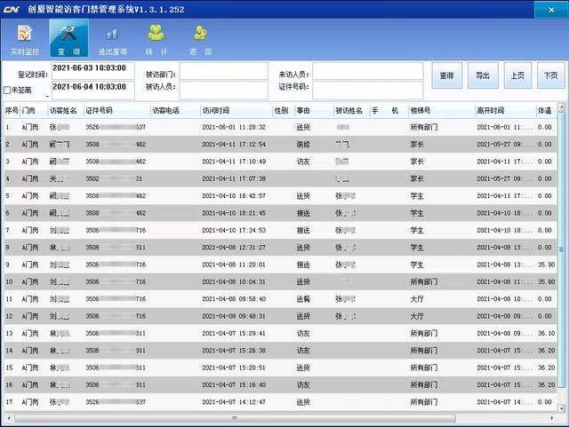Click the 导出 export button
The height and width of the screenshot is (427, 569).
click(482, 76)
